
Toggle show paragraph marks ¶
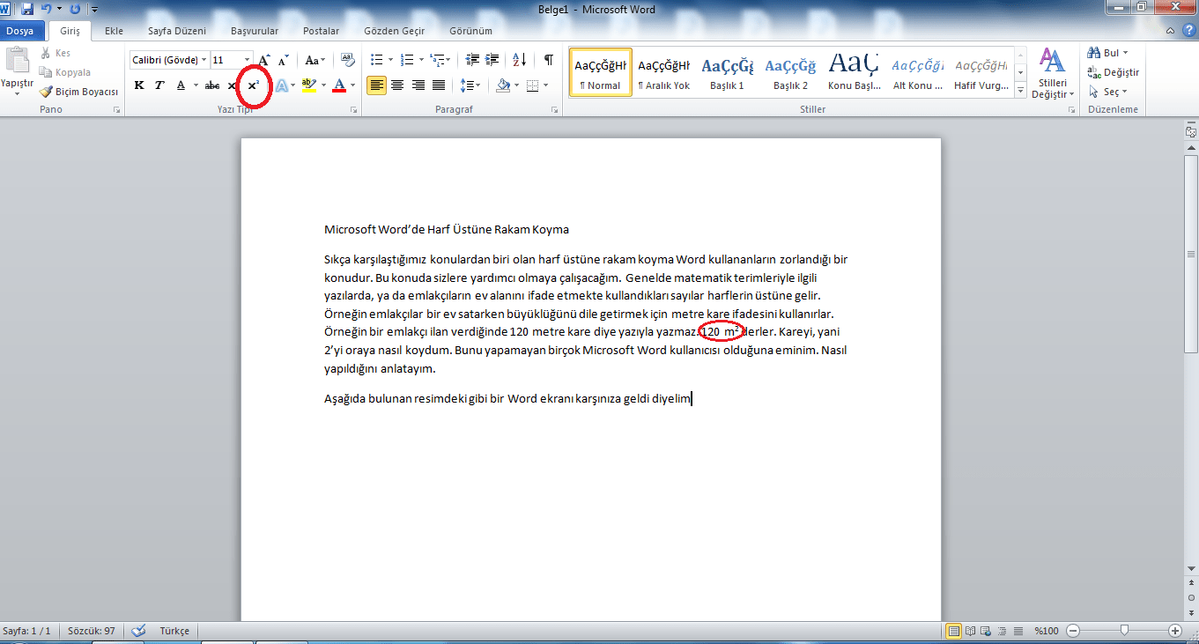[x=548, y=60]
